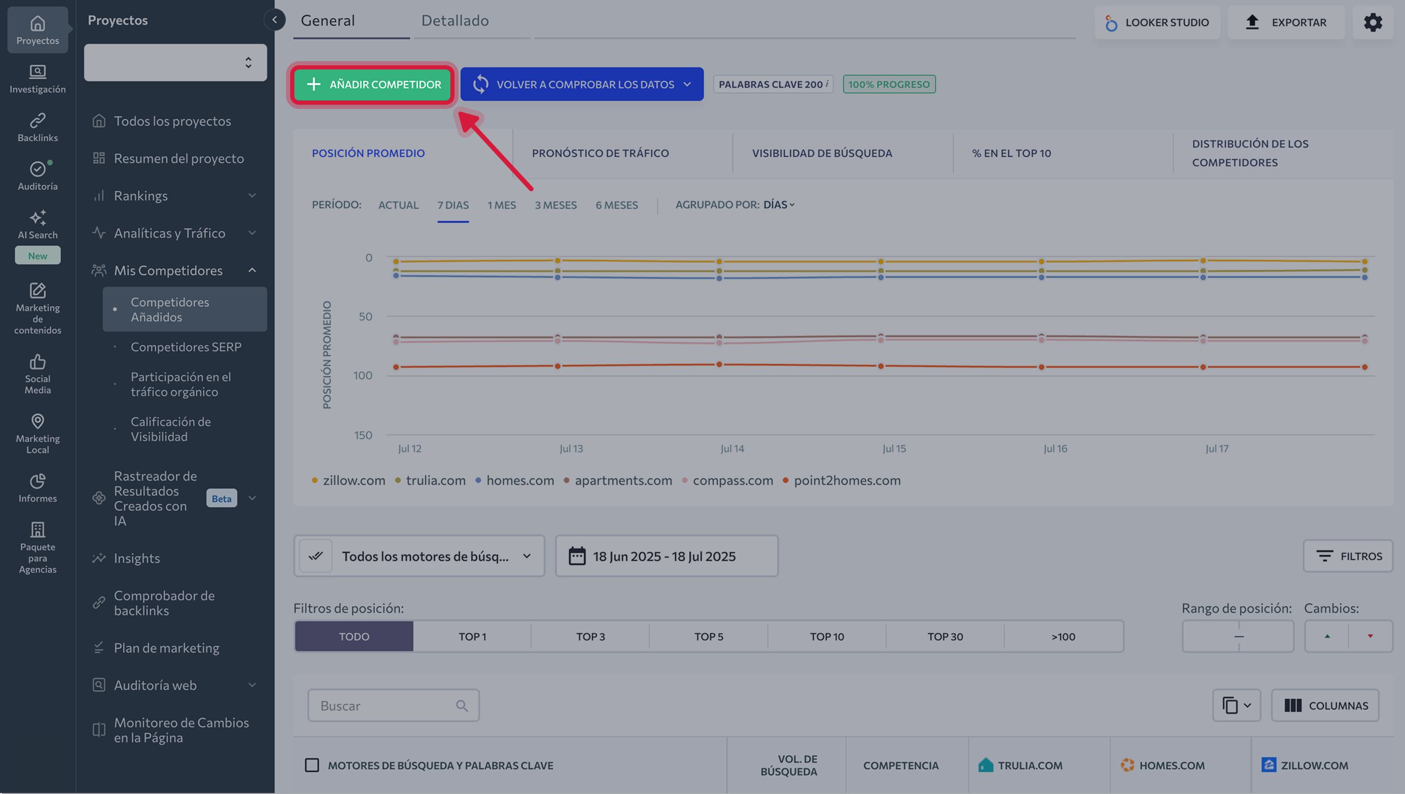Open Agrupado por Días dropdown
Image resolution: width=1405 pixels, height=794 pixels.
779,205
